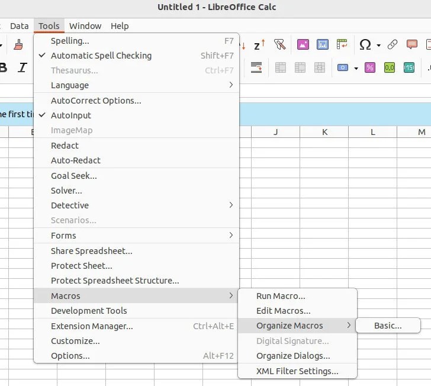Expand Organize Macros submenu
This screenshot has height=386, width=431.
point(297,326)
